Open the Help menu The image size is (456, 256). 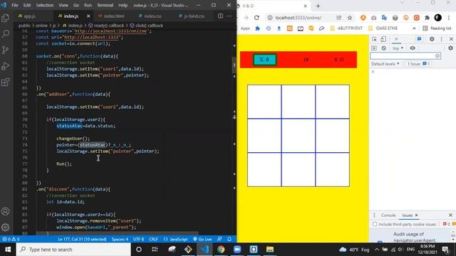[123, 5]
